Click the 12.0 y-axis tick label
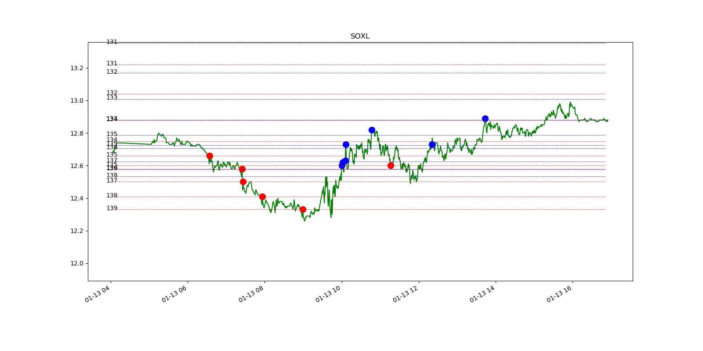The height and width of the screenshot is (351, 703). point(76,263)
